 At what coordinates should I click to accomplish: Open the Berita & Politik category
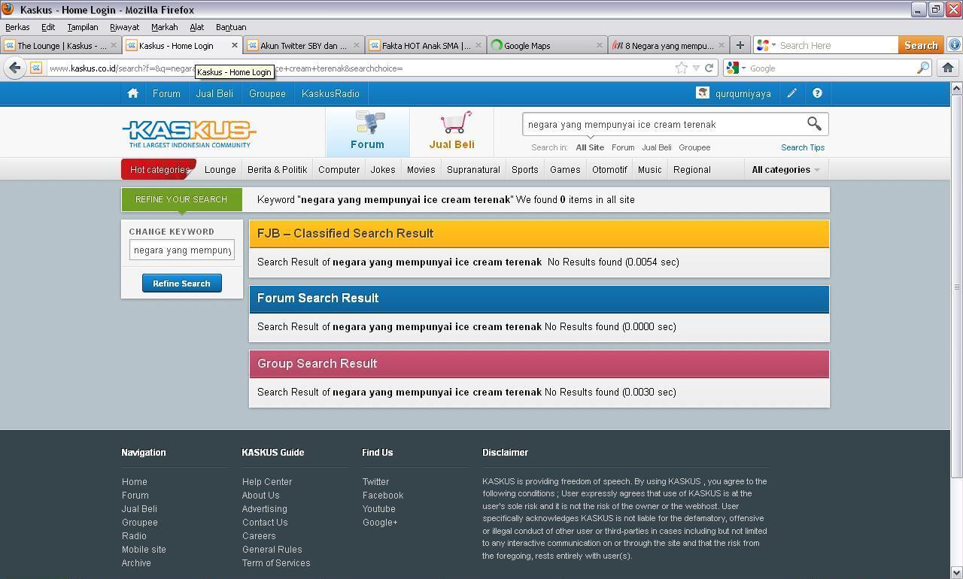[277, 170]
